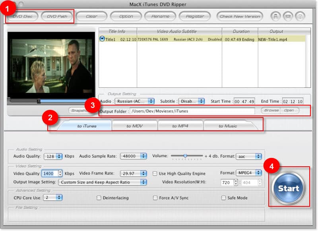
Task: Clear the current title list
Action: (x=91, y=16)
